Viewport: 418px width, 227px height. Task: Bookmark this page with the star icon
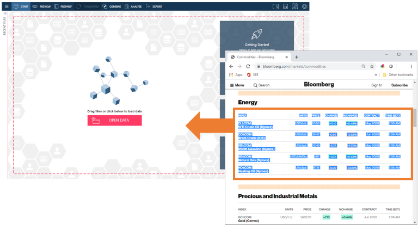[372, 66]
